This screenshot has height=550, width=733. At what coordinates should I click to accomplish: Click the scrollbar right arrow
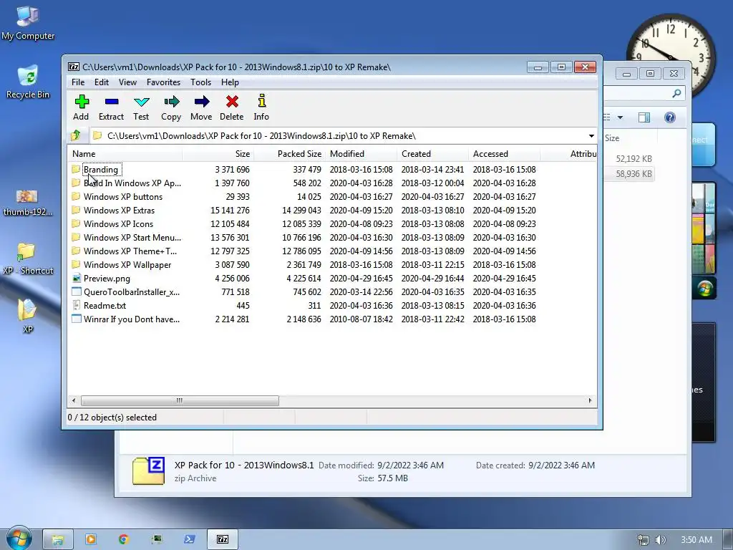[590, 401]
